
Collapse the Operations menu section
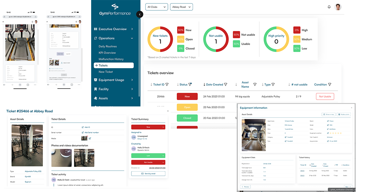[x=114, y=38]
